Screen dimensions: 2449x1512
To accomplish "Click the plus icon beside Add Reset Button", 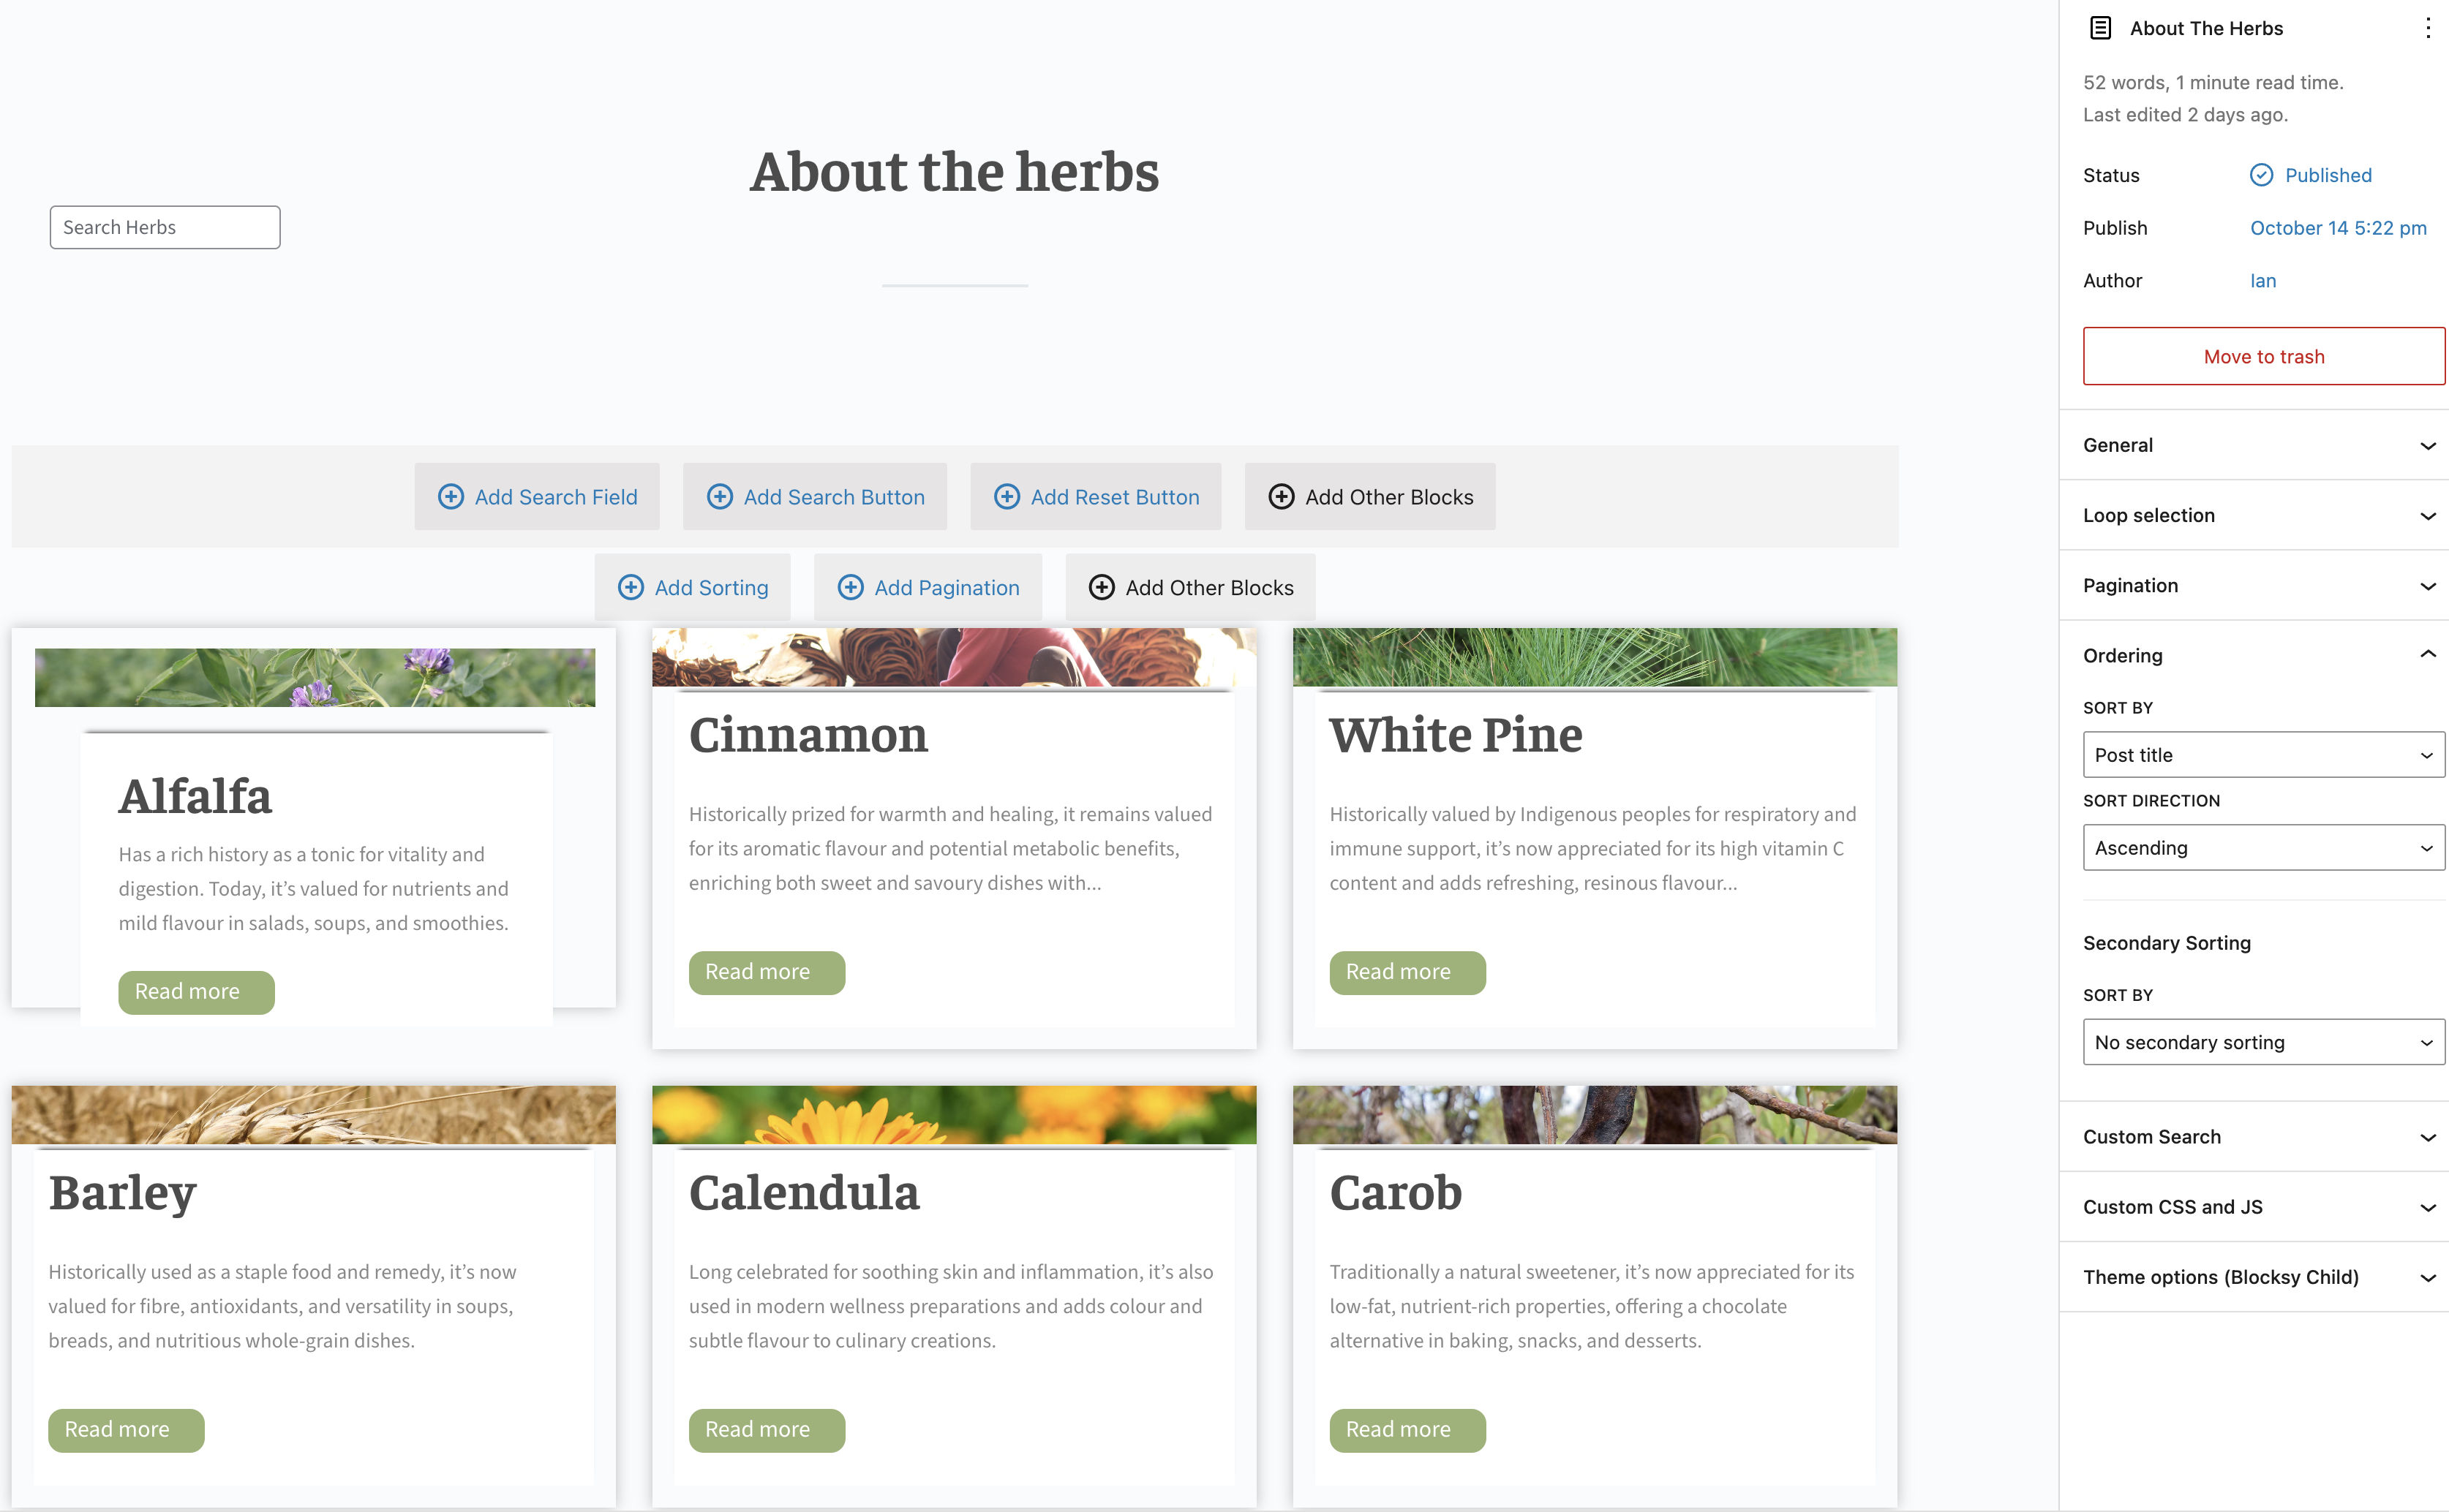I will (1007, 497).
